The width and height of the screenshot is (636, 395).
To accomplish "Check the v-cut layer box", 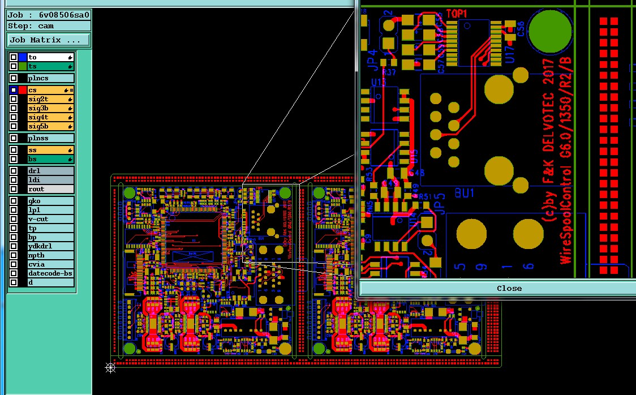I will tap(14, 219).
